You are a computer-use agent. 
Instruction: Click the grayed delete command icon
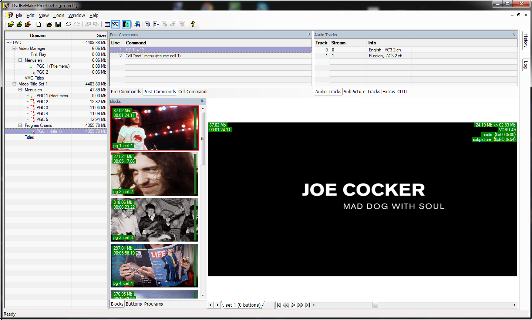point(182,24)
